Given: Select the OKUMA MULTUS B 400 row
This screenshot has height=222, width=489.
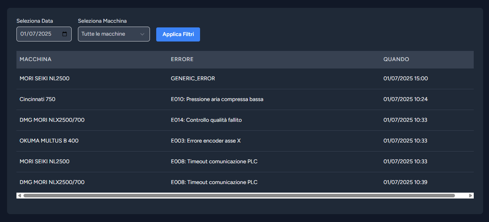Looking at the screenshot, I should coord(49,141).
